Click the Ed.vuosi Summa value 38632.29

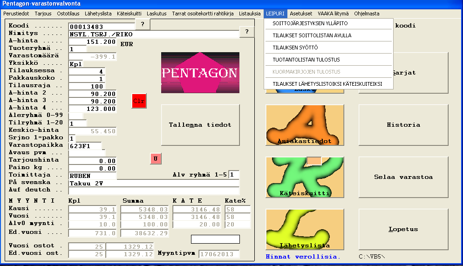[144, 233]
